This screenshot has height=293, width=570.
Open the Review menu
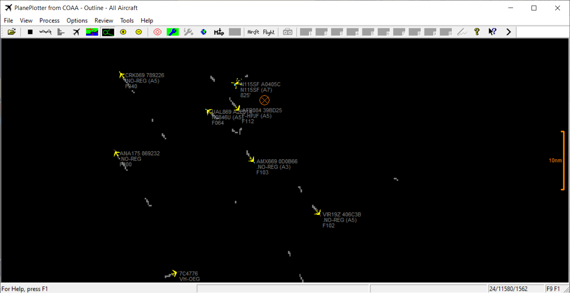click(104, 20)
